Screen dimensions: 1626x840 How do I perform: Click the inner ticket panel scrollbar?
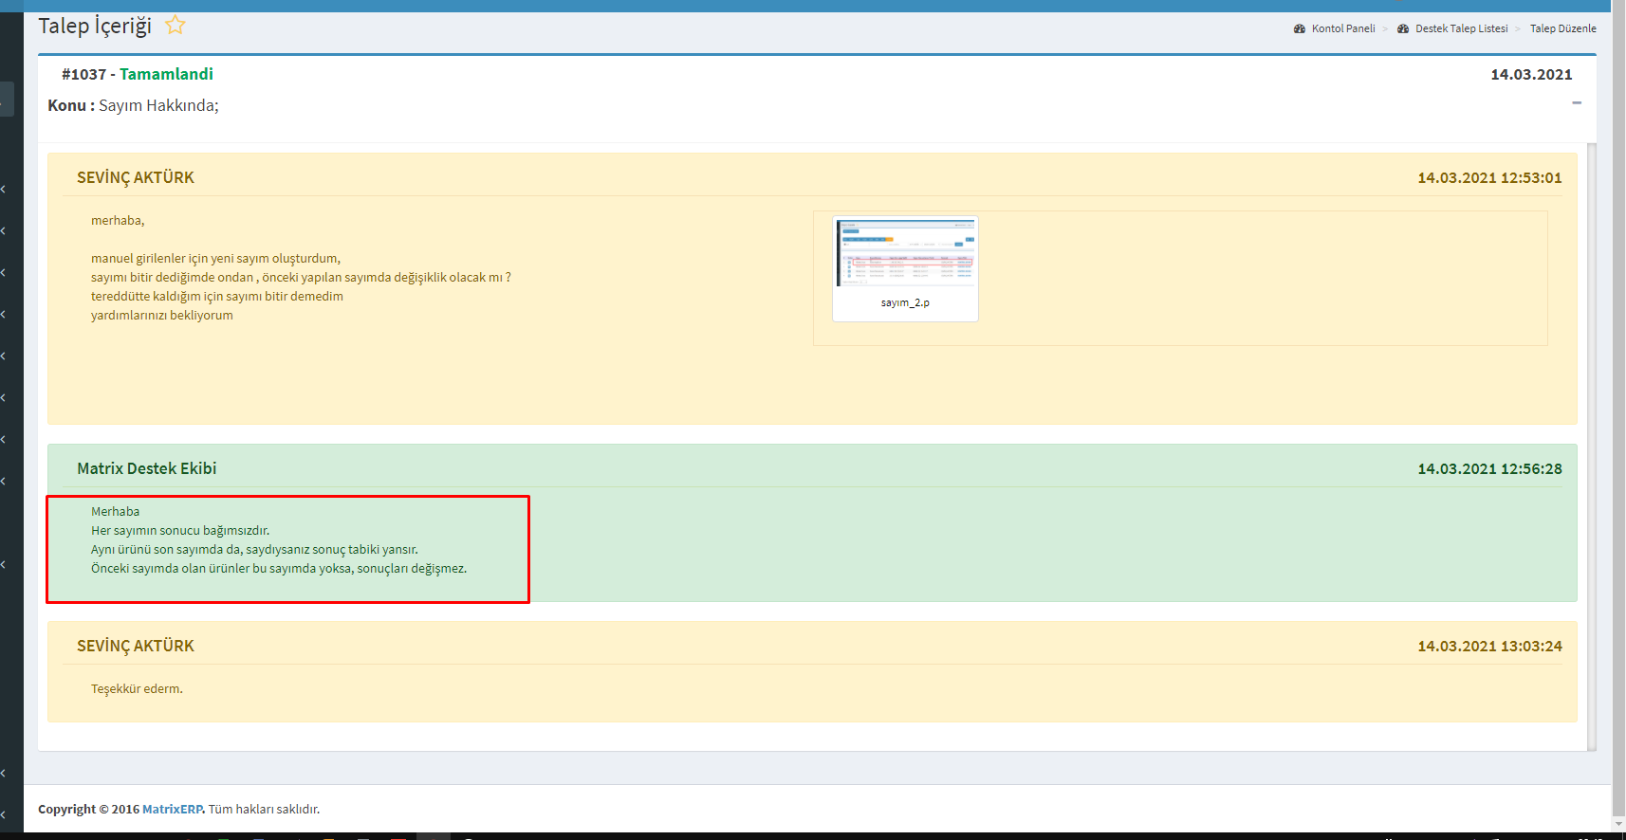(x=1592, y=446)
